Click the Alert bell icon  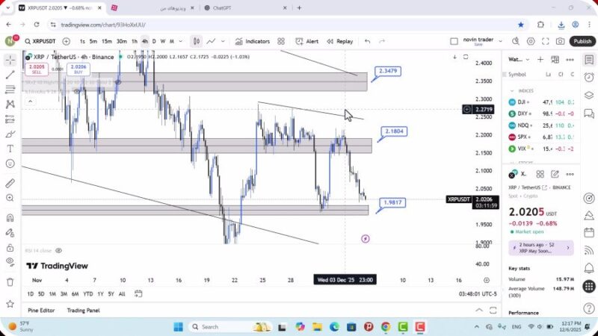[x=300, y=41]
